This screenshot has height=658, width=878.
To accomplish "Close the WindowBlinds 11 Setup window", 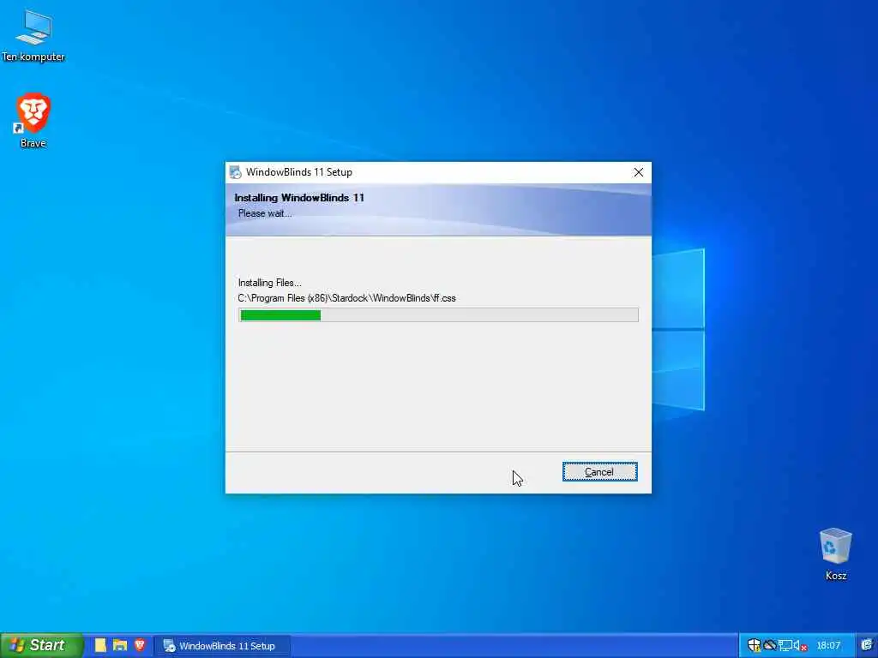I will click(638, 172).
